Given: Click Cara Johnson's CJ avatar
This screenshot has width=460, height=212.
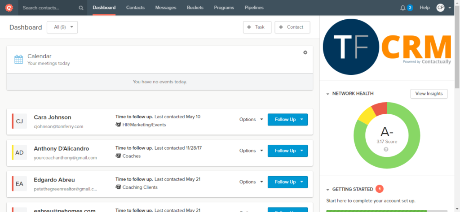Looking at the screenshot, I should click(19, 121).
